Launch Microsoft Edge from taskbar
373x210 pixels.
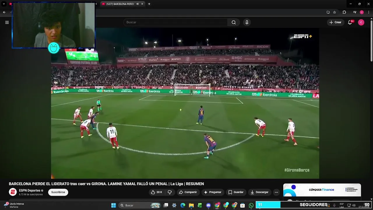click(x=183, y=205)
